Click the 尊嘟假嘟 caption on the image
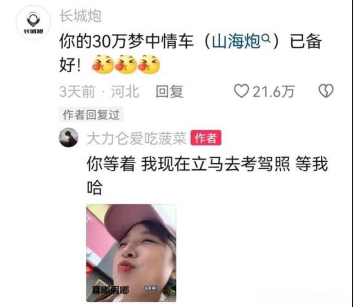Screen dimensions: 353x307 coord(110,290)
